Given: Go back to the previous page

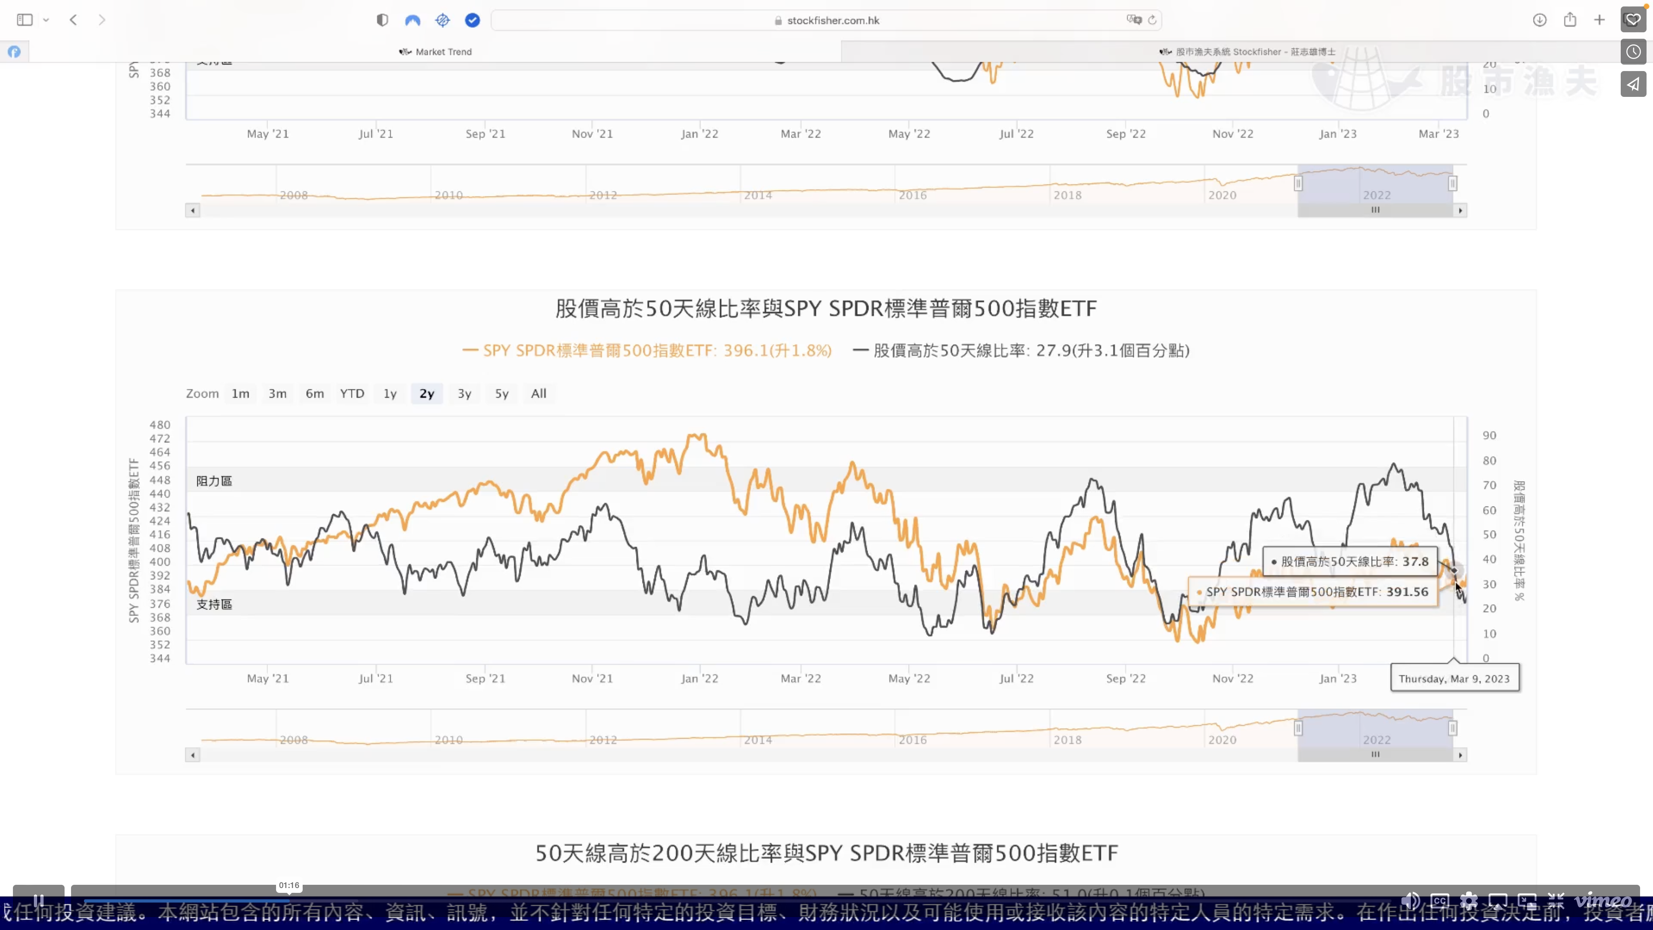Looking at the screenshot, I should tap(74, 20).
